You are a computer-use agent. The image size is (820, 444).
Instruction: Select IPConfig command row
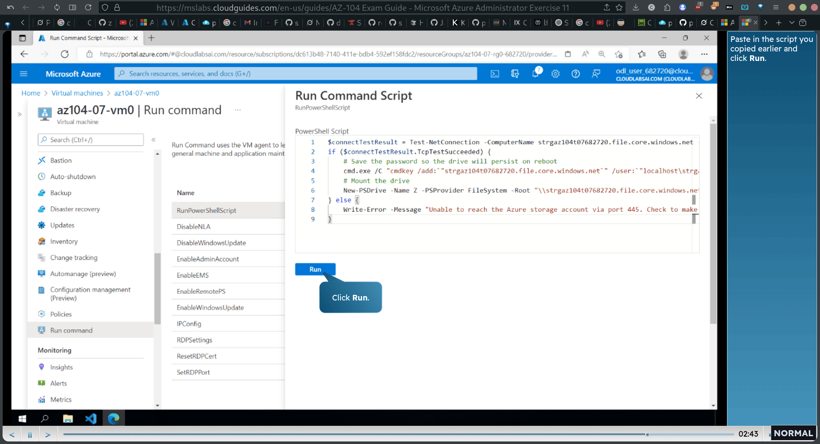[x=228, y=324]
